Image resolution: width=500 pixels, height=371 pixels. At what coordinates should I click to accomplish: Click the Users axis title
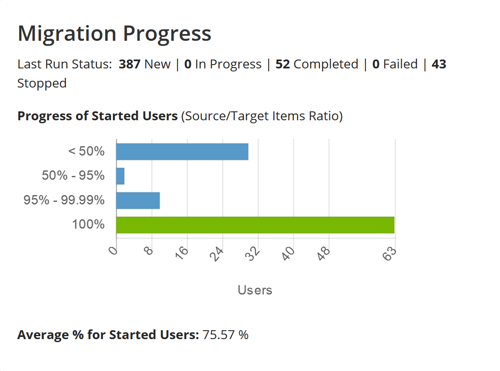coord(255,290)
